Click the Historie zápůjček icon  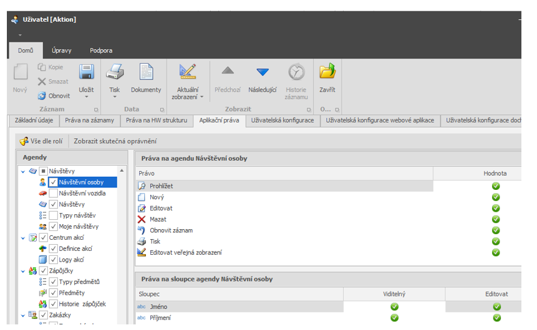(42, 304)
